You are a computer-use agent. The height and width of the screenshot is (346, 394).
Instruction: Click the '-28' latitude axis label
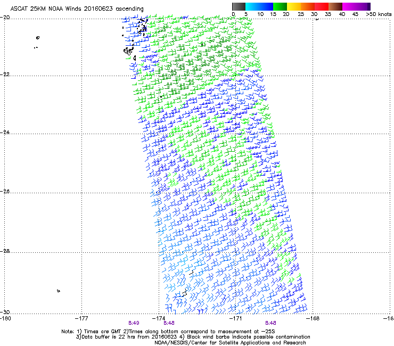point(5,251)
